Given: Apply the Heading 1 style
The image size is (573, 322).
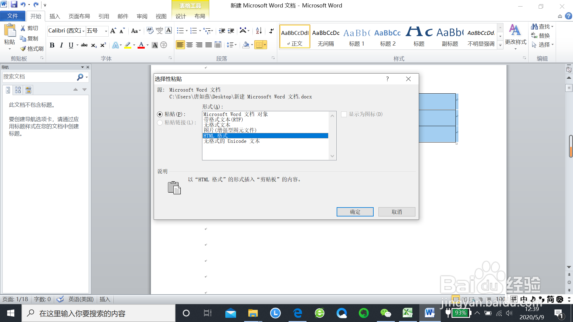Looking at the screenshot, I should (357, 36).
